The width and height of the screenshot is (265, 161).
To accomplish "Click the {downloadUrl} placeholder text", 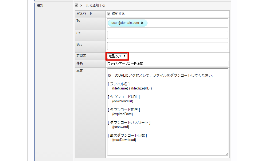I will tap(123, 101).
